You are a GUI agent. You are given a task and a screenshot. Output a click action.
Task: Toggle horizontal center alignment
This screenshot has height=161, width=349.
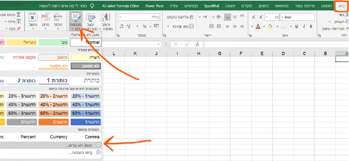pyautogui.click(x=235, y=26)
